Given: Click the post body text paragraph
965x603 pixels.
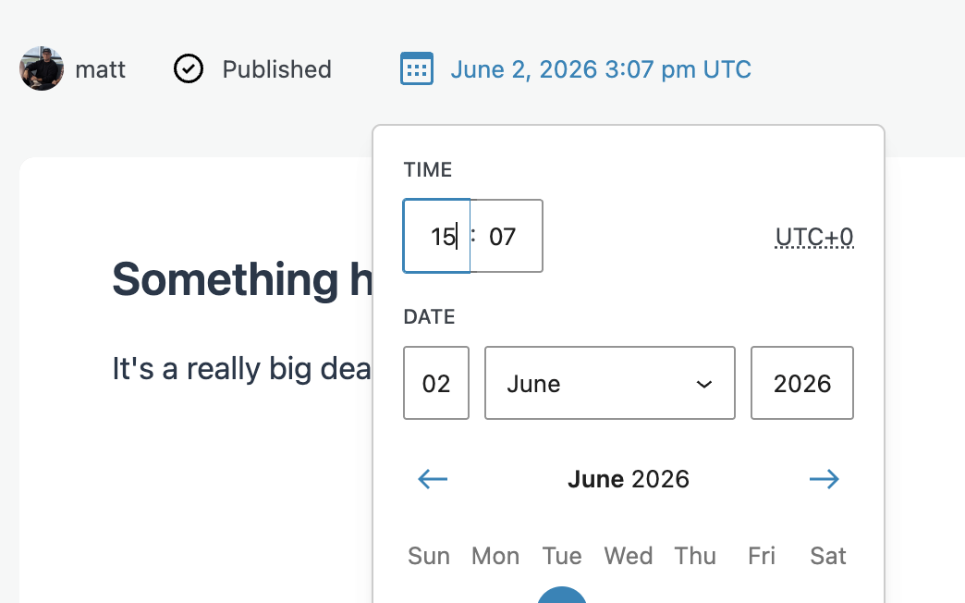Looking at the screenshot, I should (242, 370).
